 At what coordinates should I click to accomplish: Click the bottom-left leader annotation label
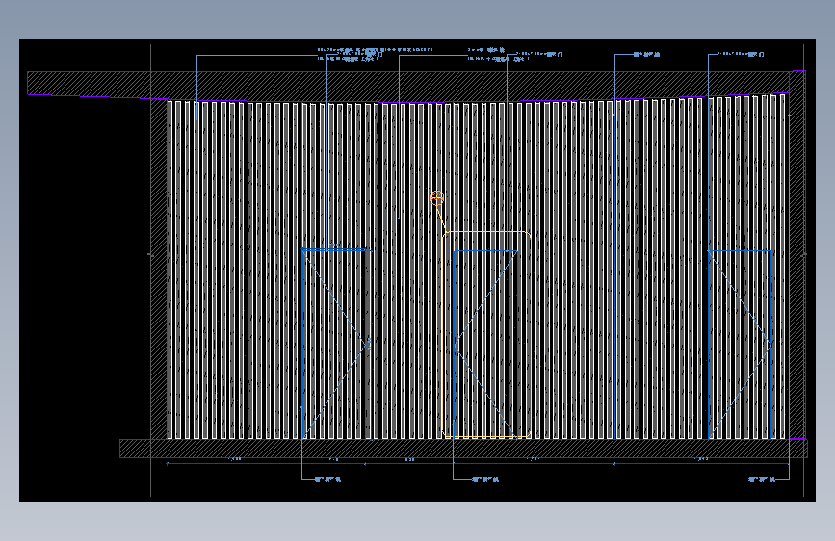coord(327,479)
